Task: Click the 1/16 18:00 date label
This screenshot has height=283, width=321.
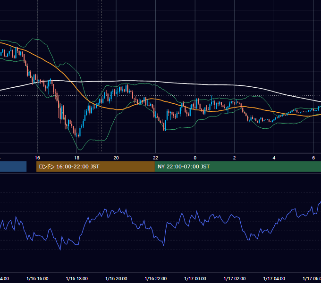Action: pos(77,278)
